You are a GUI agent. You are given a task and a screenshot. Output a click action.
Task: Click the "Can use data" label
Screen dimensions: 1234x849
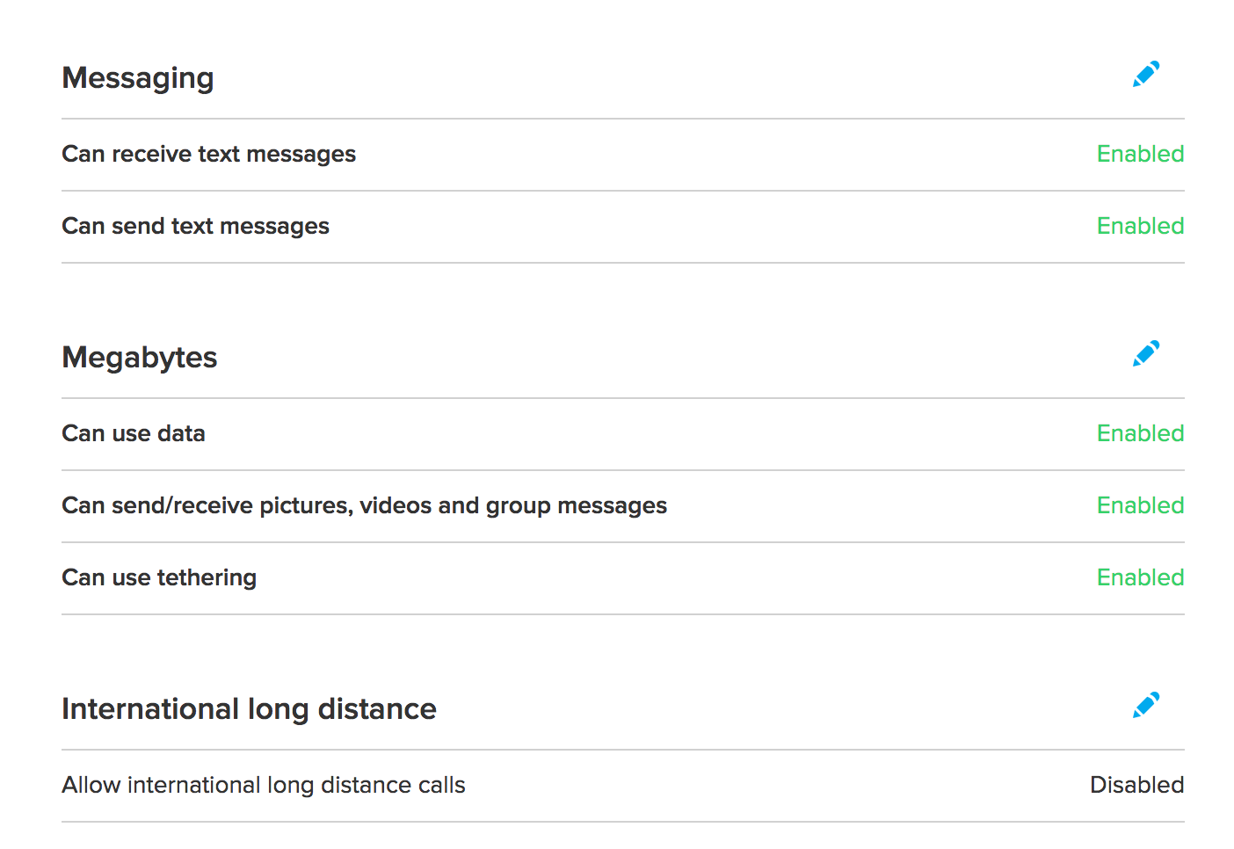point(134,433)
